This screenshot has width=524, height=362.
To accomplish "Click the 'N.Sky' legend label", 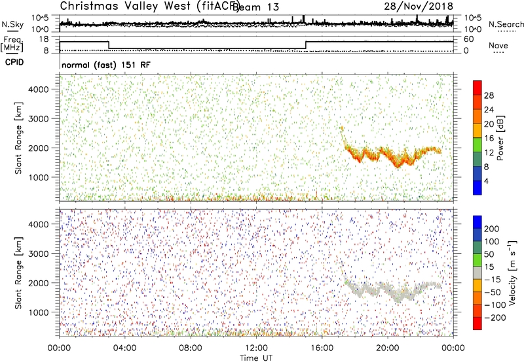I will [x=12, y=24].
